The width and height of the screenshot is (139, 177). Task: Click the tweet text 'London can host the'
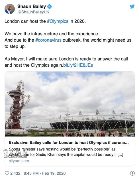click(x=25, y=21)
